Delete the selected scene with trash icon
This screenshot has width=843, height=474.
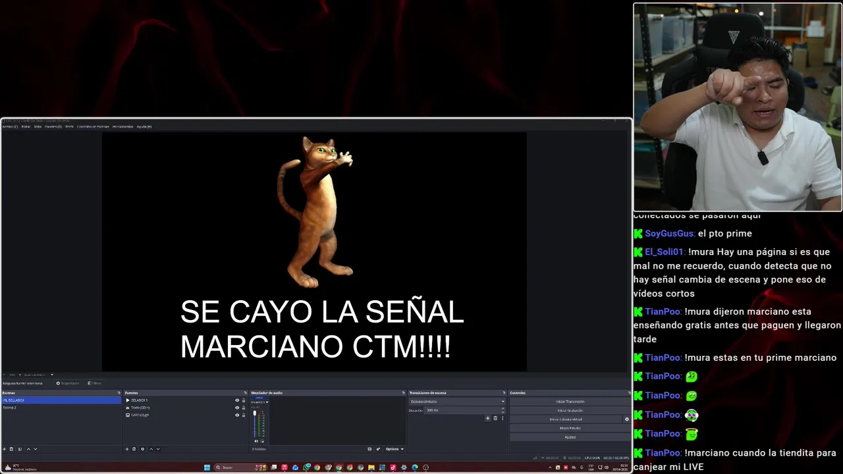coord(11,449)
